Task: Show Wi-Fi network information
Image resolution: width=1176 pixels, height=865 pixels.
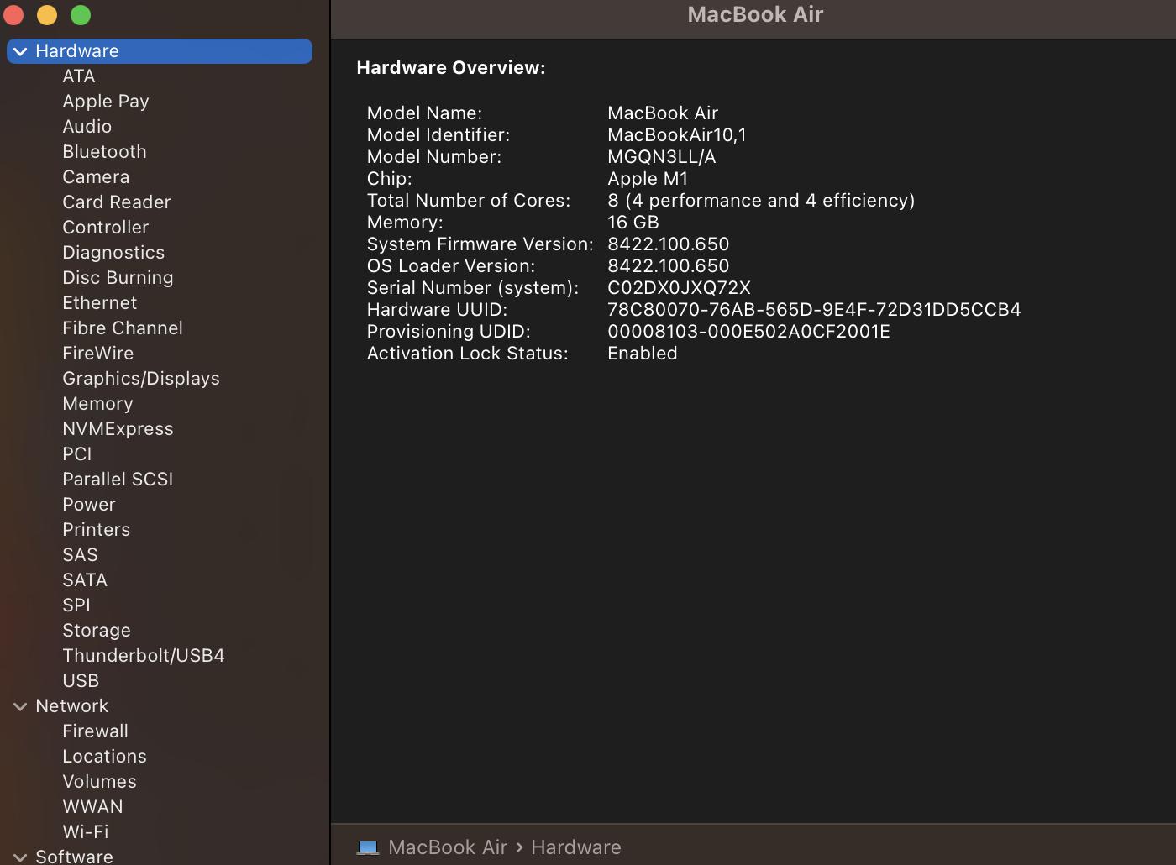Action: coord(86,832)
